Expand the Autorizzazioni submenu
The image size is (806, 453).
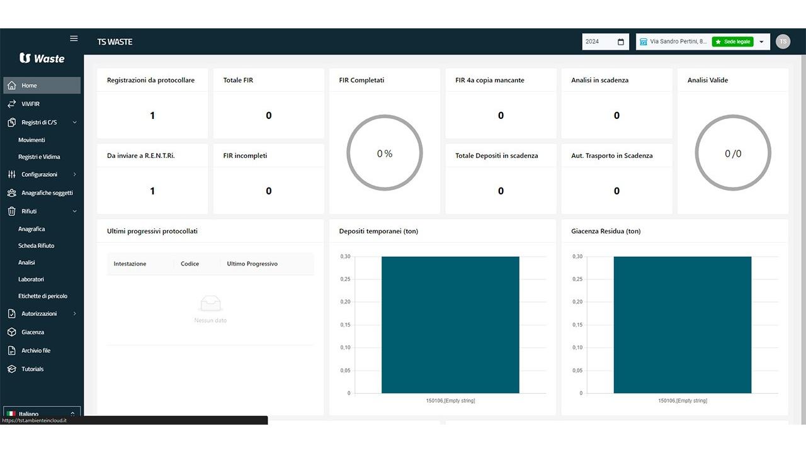[x=74, y=314]
